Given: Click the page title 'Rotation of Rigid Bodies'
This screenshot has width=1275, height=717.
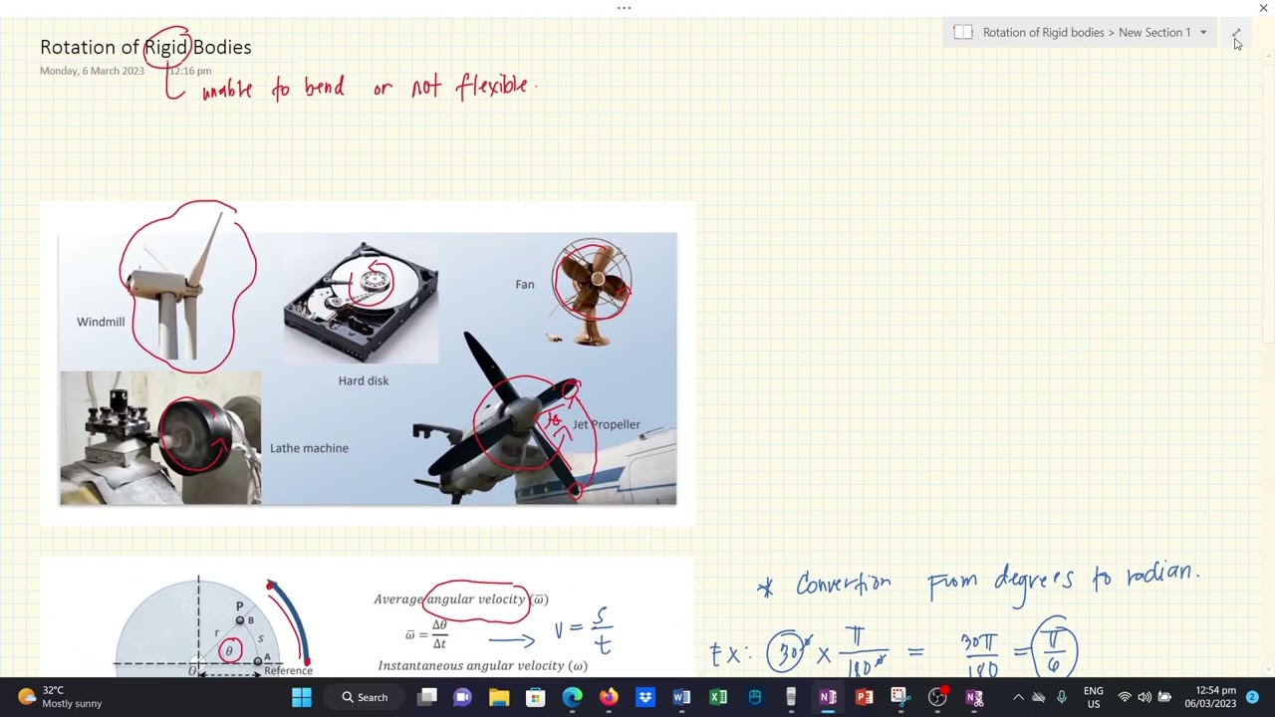Looking at the screenshot, I should 145,47.
